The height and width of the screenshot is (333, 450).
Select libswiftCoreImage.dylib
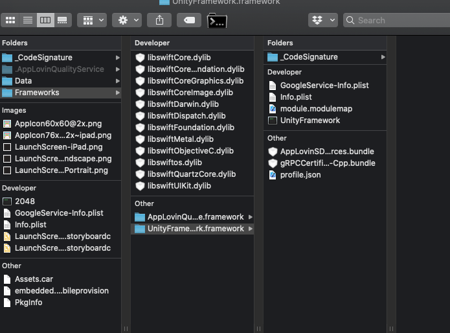[192, 93]
